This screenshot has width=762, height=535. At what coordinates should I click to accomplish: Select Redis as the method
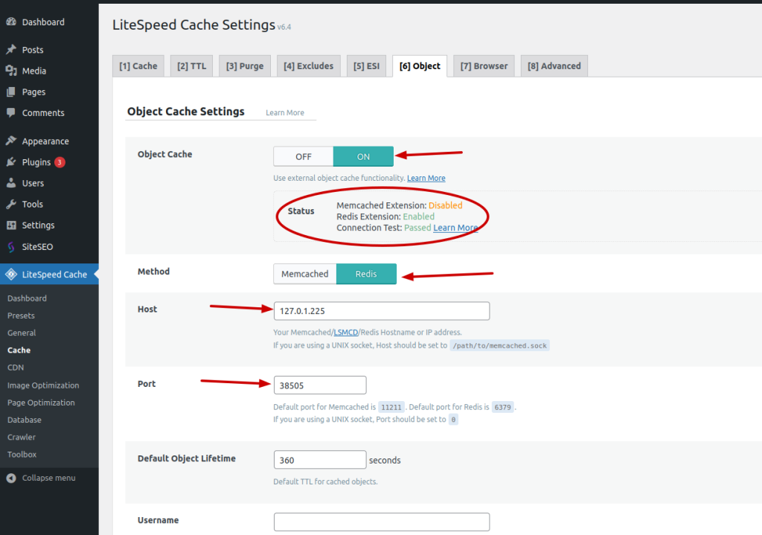point(366,274)
